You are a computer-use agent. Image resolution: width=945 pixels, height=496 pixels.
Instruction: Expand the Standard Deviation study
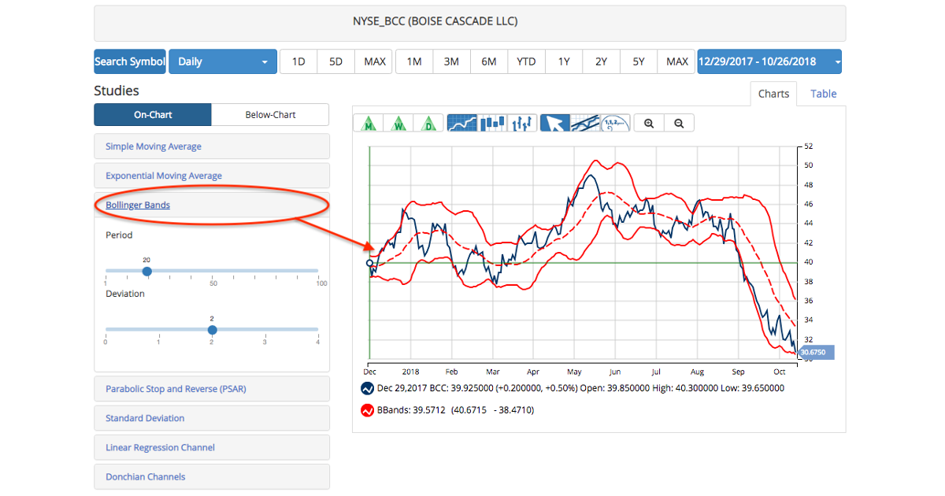coord(211,418)
